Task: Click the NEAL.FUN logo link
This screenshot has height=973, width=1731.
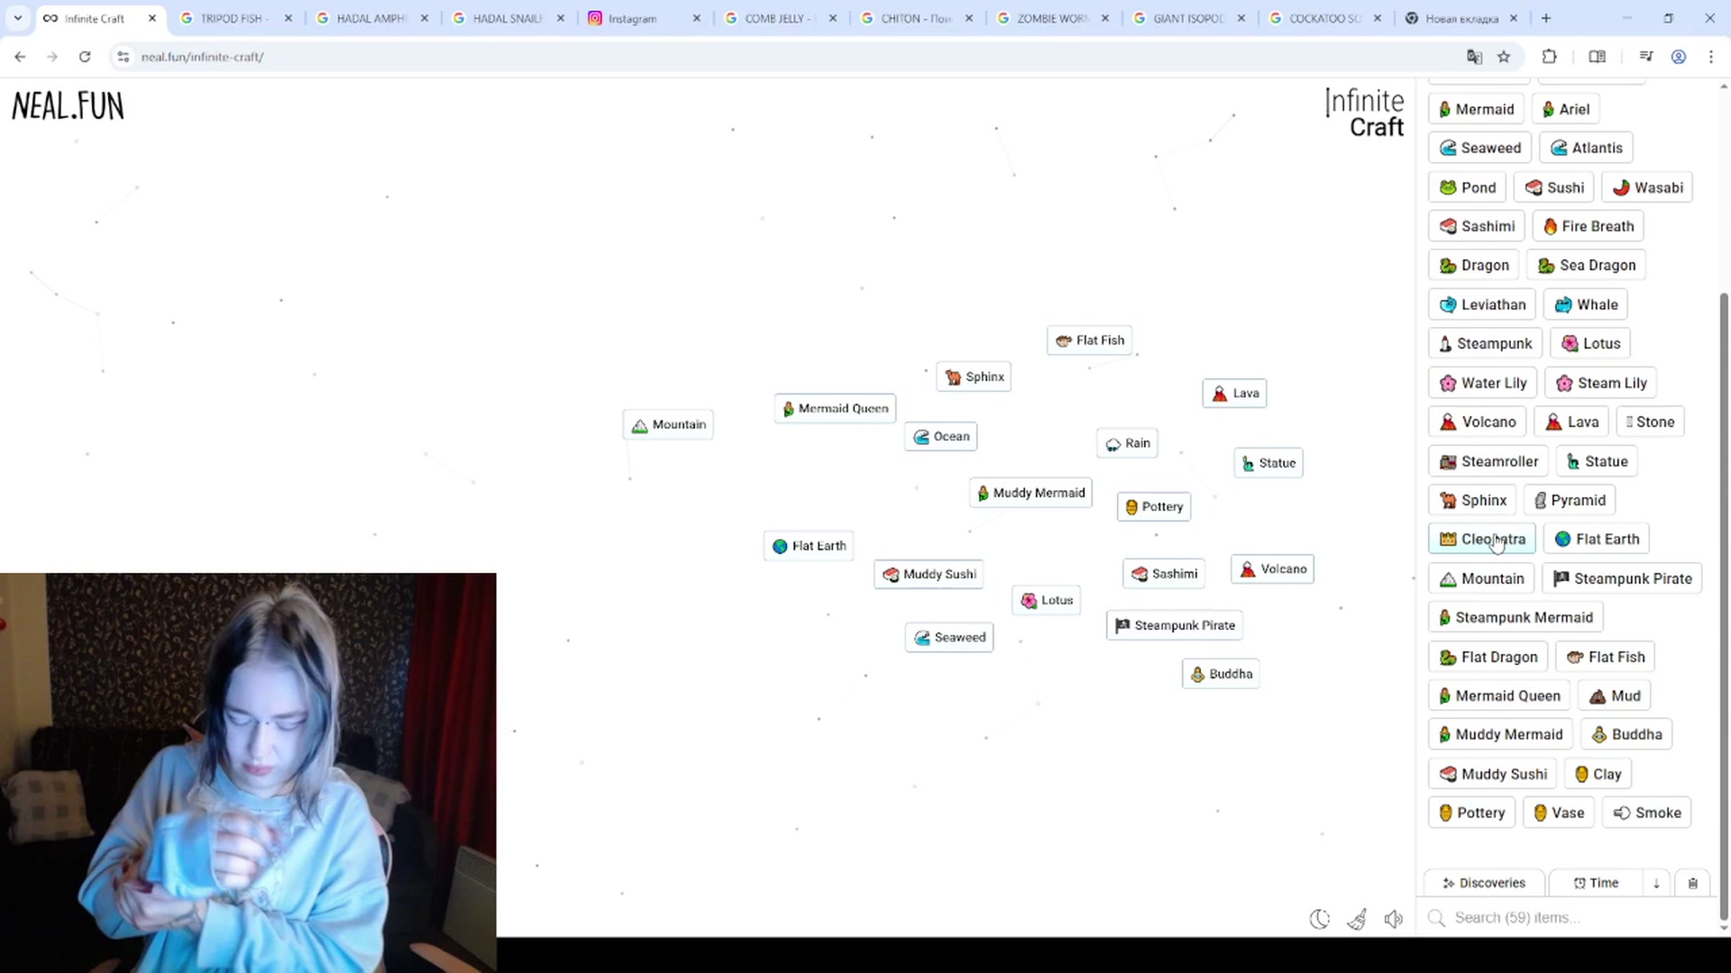Action: [68, 106]
